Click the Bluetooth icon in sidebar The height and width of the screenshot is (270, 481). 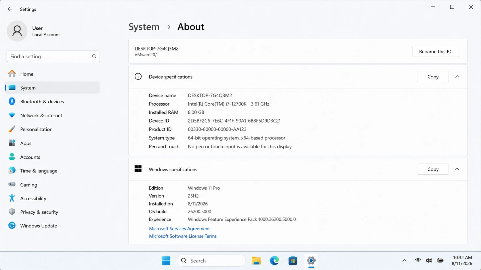pyautogui.click(x=12, y=101)
